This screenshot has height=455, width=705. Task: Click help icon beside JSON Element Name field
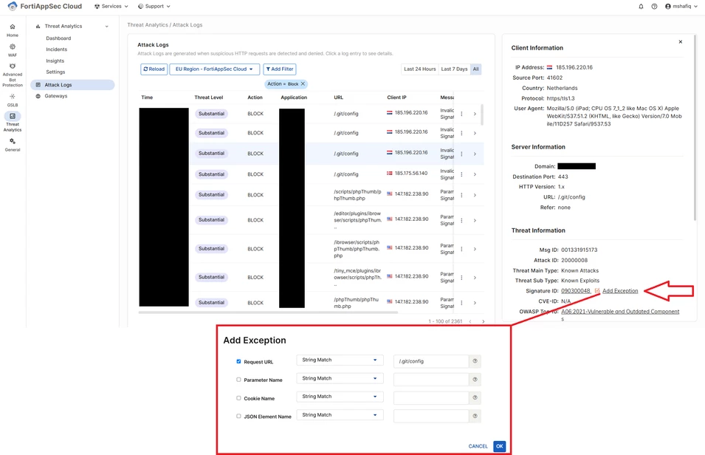pos(475,416)
